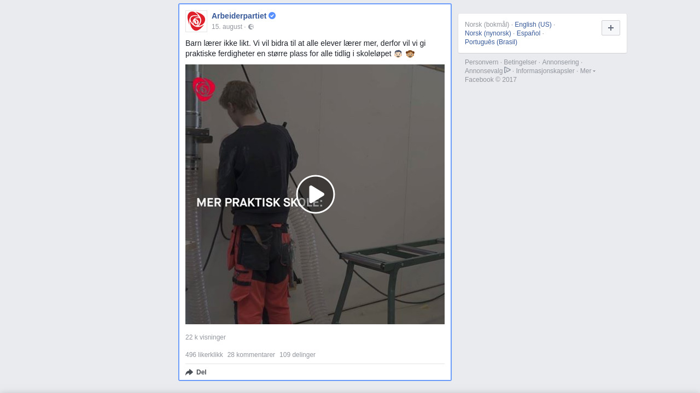This screenshot has height=393, width=700.
Task: View the 496 likerklikk list
Action: click(x=204, y=355)
